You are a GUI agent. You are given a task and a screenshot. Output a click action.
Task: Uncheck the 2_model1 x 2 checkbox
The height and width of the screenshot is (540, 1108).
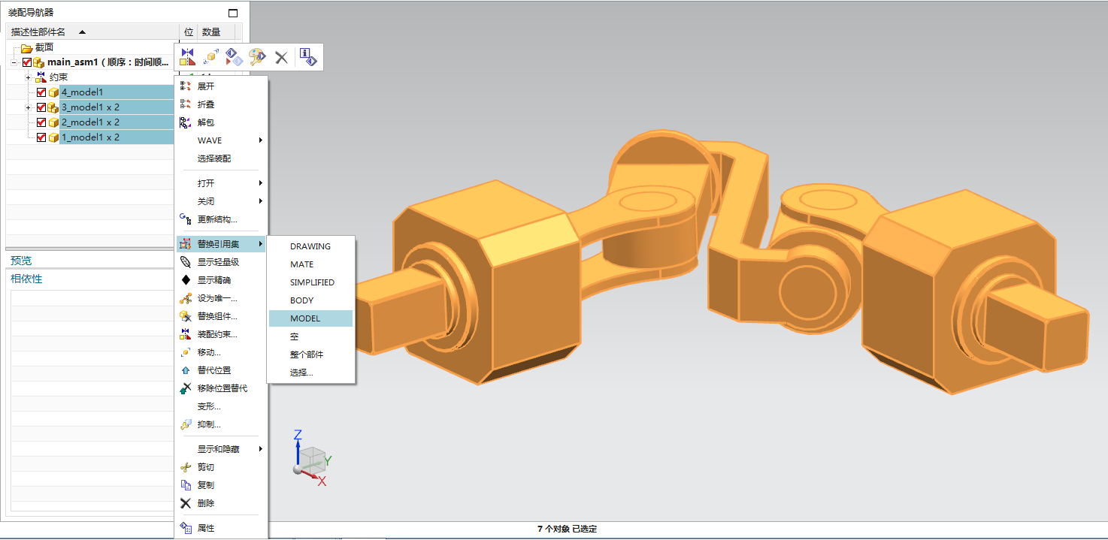point(41,122)
